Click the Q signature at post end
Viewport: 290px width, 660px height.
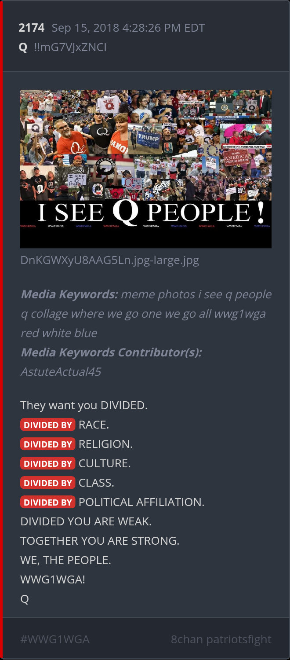coord(25,599)
